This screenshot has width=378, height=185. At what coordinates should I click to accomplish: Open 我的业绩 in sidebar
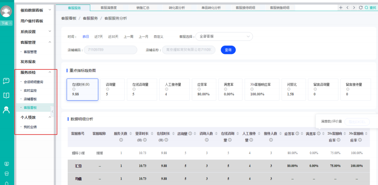pos(30,127)
